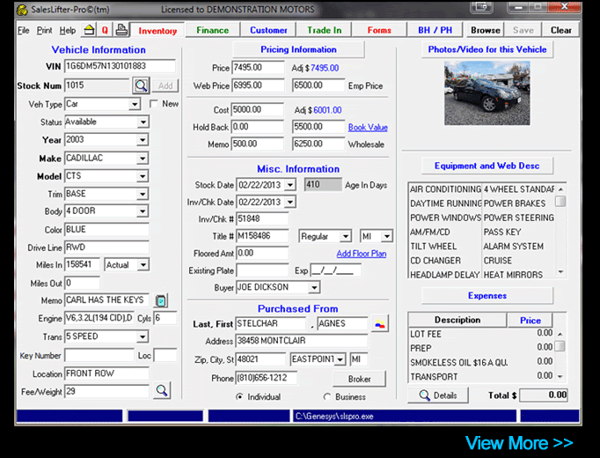The width and height of the screenshot is (600, 458).
Task: Open Photos/Video for this Vehicle
Action: point(487,49)
